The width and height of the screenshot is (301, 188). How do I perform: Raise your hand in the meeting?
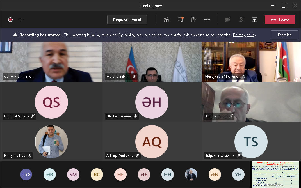(193, 20)
